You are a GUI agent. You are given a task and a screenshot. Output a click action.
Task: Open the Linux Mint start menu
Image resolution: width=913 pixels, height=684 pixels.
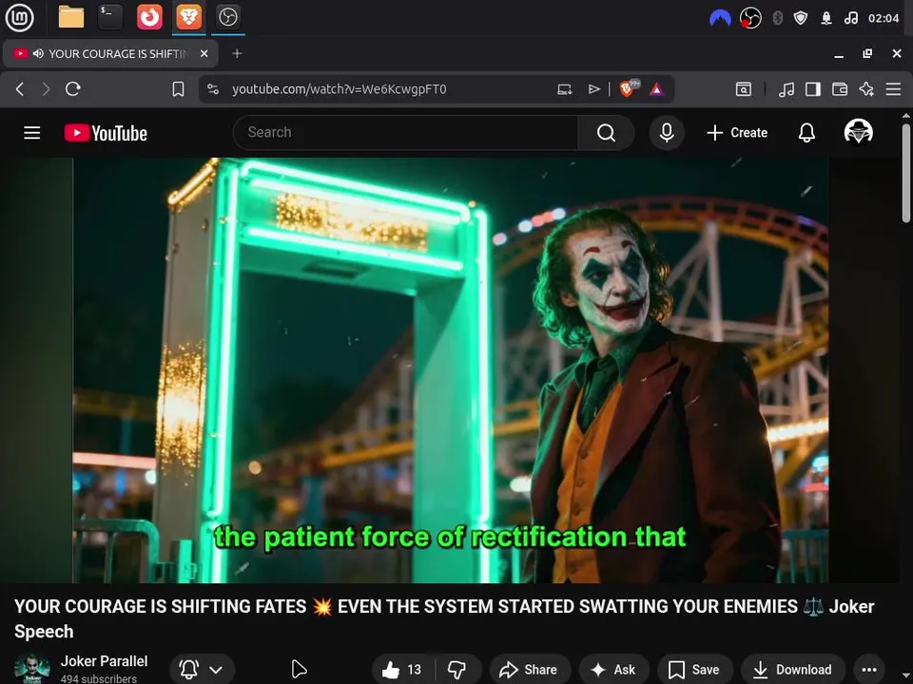(19, 17)
